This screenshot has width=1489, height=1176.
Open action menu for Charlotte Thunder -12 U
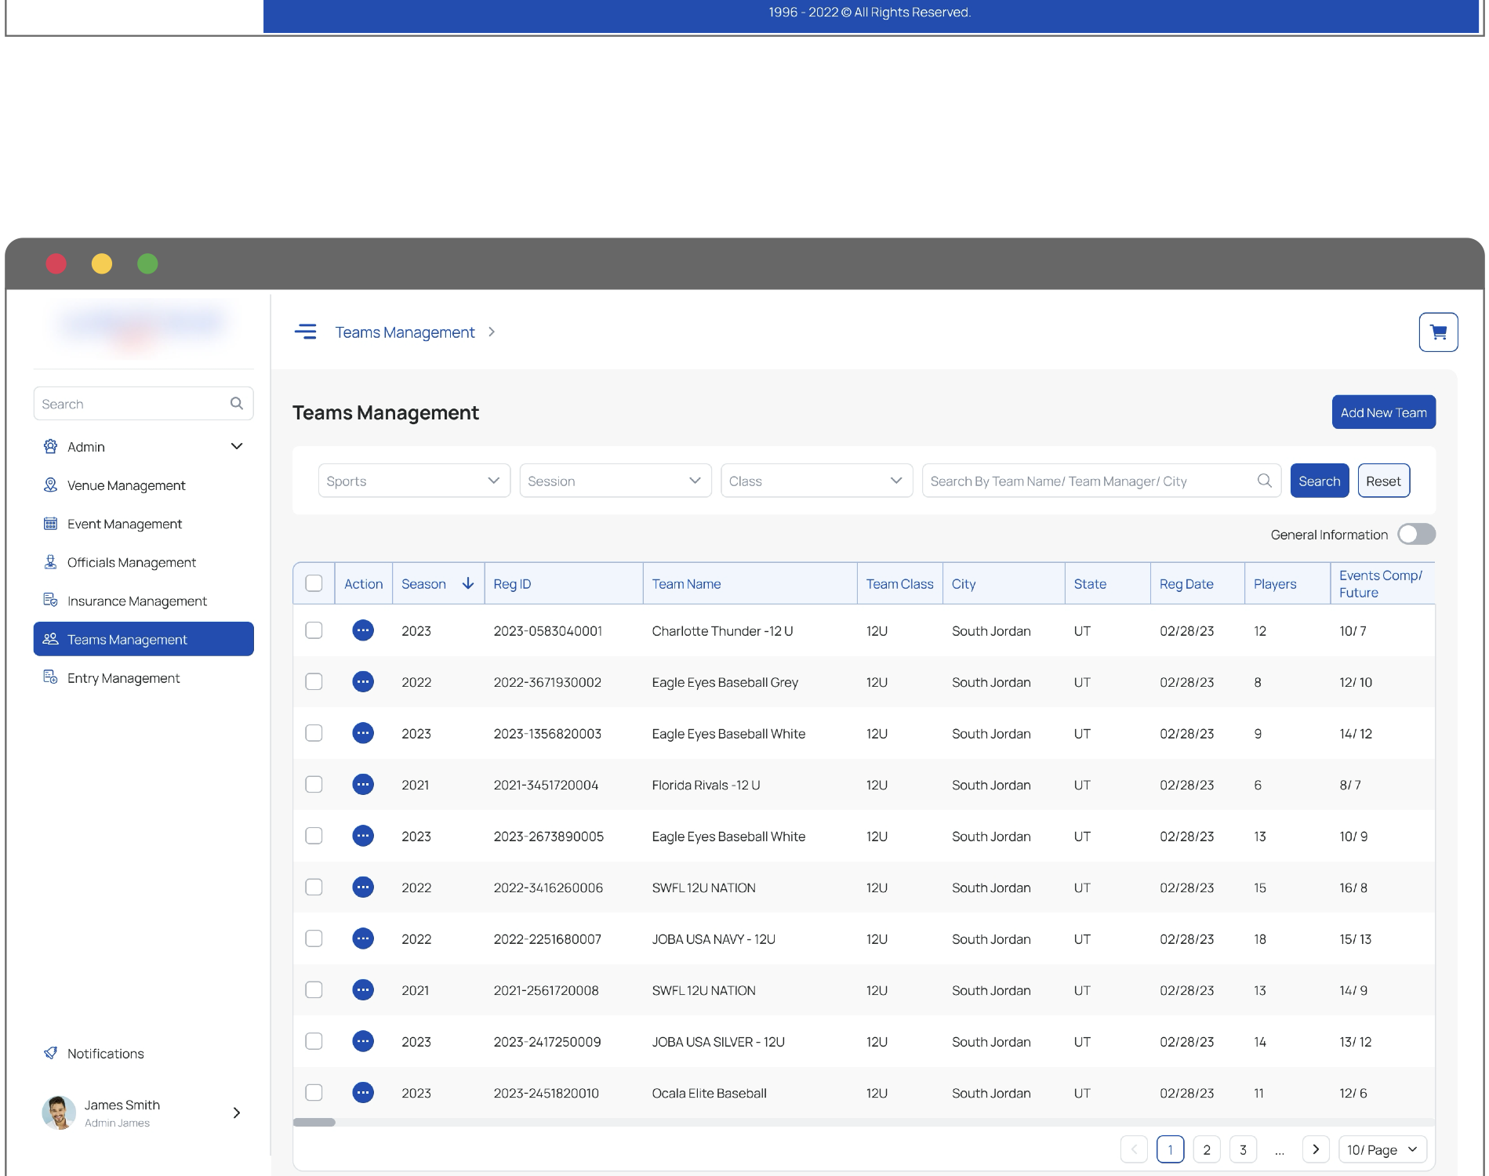click(x=363, y=630)
